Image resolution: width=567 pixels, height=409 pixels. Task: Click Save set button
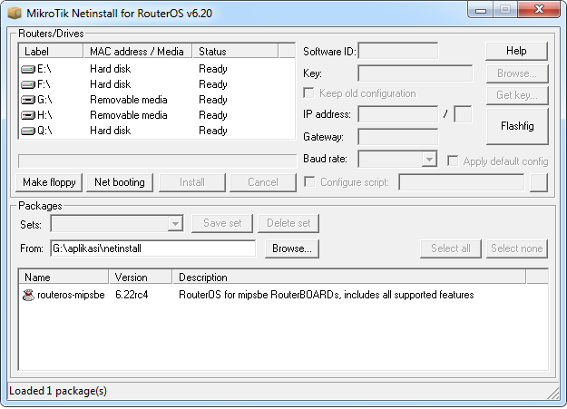222,223
